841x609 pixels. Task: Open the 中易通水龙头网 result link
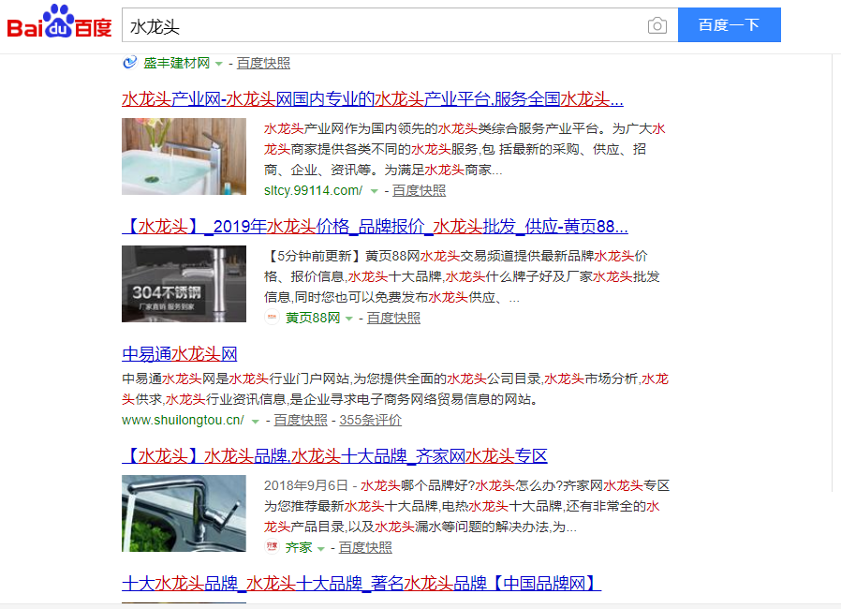[180, 354]
